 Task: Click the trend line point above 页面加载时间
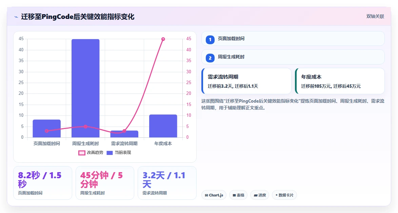47,131
